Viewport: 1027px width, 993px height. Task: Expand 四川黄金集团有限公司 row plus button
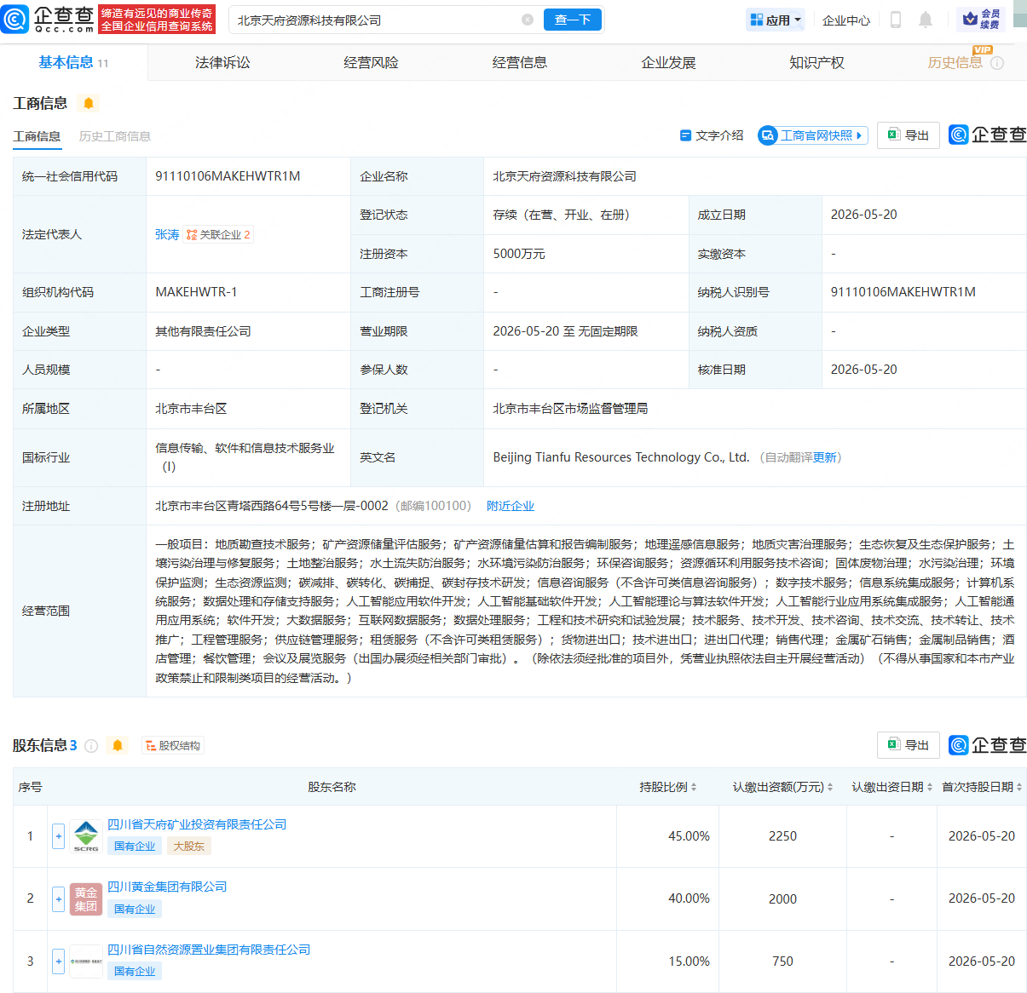58,898
